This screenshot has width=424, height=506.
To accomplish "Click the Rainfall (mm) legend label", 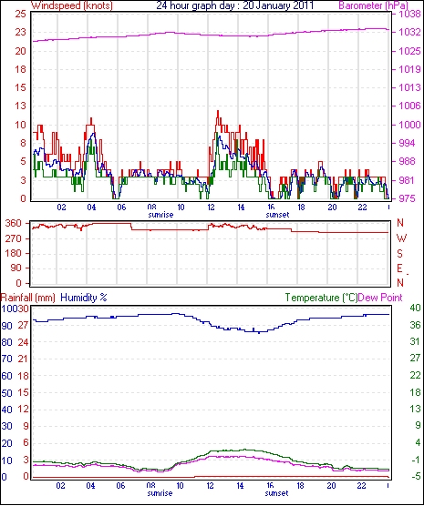I will 28,298.
